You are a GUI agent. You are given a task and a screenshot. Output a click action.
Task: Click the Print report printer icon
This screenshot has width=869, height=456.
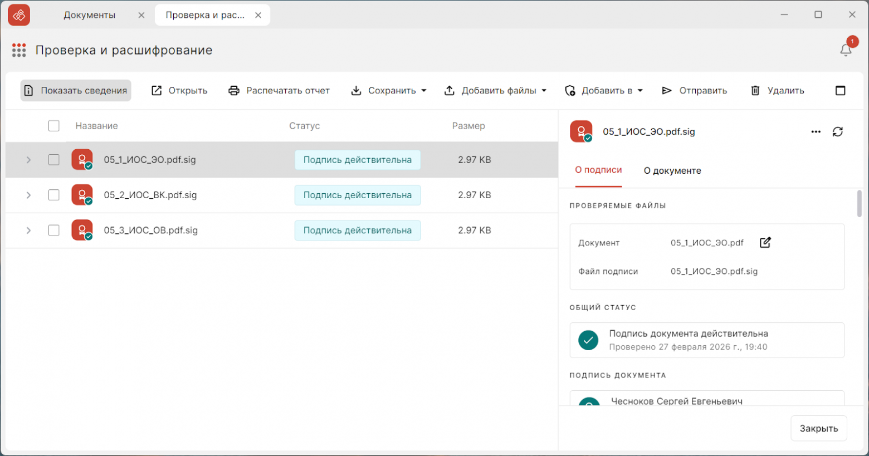click(x=234, y=91)
